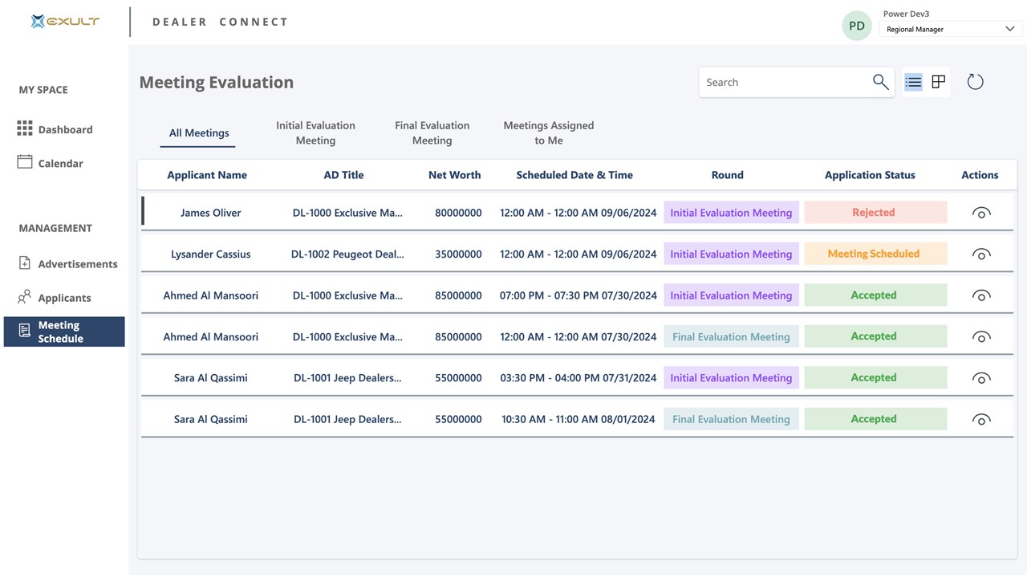The width and height of the screenshot is (1027, 578).
Task: Open Dashboard from the sidebar
Action: click(x=64, y=129)
